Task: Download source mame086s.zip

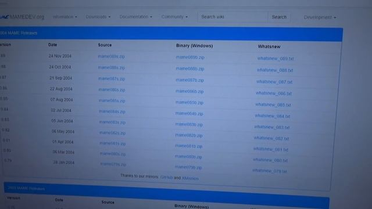Action: [x=112, y=90]
